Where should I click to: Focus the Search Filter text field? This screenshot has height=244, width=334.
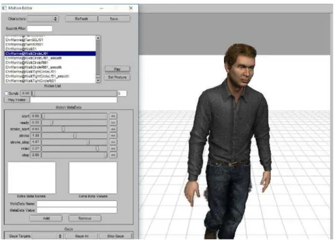tap(39, 29)
